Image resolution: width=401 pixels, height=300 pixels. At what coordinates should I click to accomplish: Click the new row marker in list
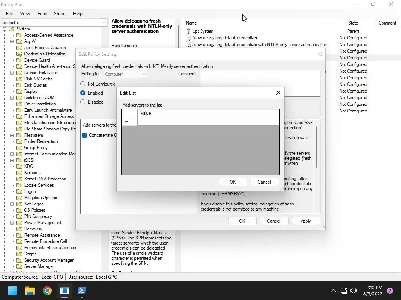[130, 121]
